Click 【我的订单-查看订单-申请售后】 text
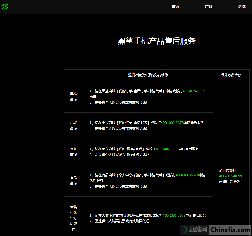Screen dimensions: 252x236 (141, 91)
